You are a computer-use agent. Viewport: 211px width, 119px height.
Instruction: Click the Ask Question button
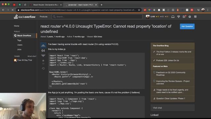[x=187, y=26]
